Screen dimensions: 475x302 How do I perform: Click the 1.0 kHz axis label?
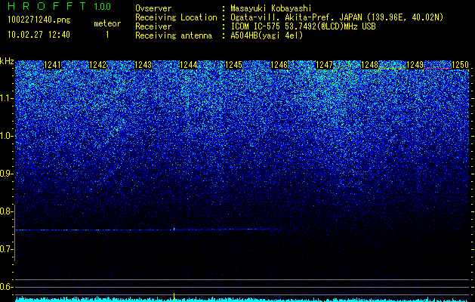5,136
